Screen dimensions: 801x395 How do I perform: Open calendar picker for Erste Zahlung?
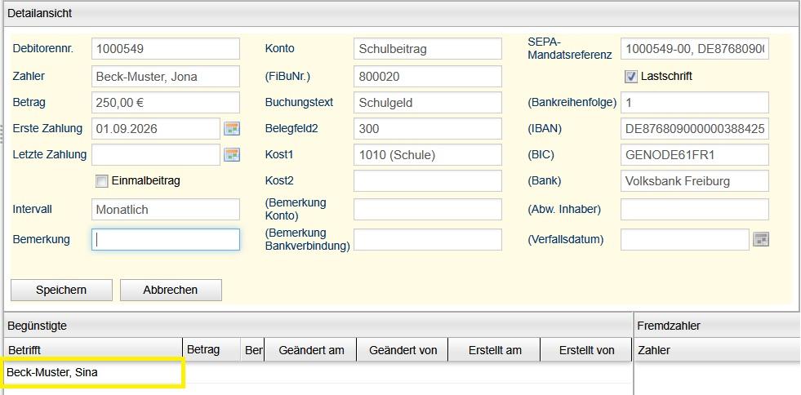click(x=232, y=129)
